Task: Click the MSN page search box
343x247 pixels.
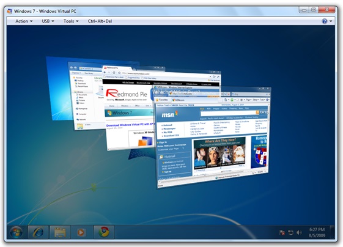Action: (228, 113)
